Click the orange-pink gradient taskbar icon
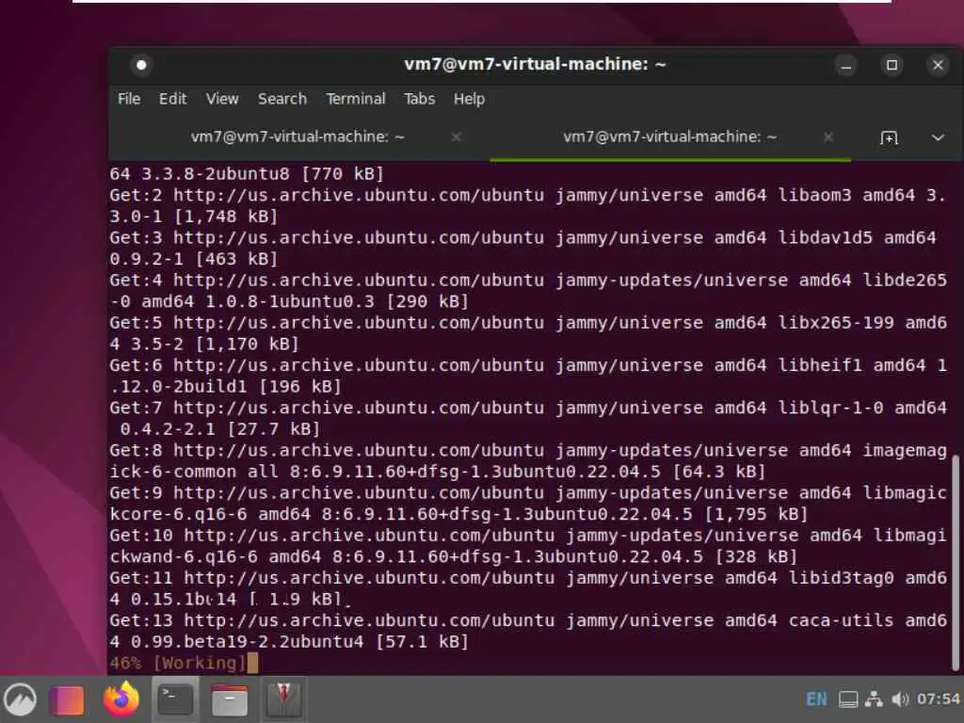 67,700
